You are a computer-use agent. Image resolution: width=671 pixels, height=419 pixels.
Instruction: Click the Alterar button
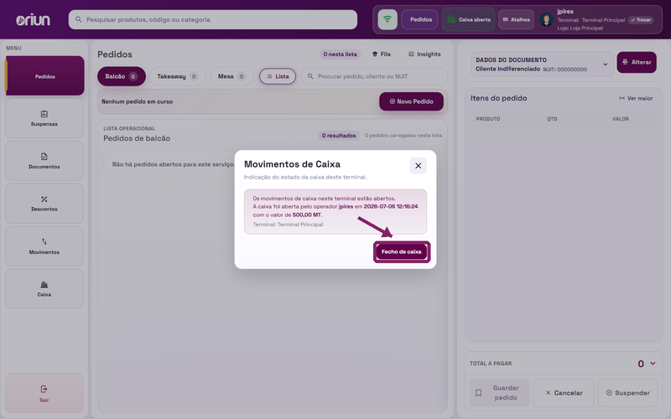[637, 62]
